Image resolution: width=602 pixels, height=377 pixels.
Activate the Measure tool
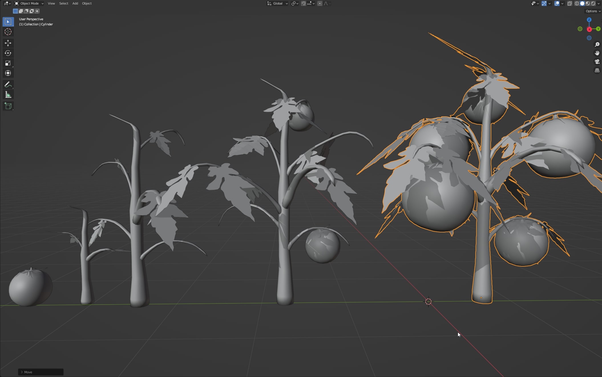[8, 95]
